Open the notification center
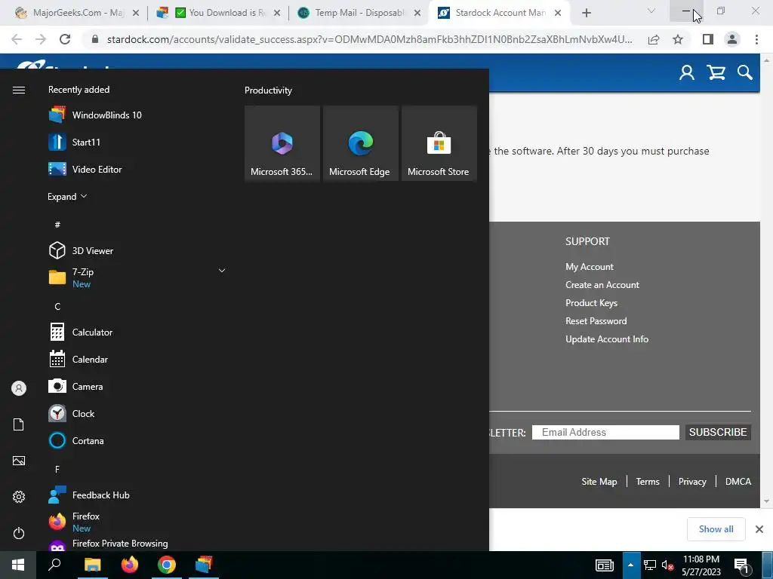Image resolution: width=773 pixels, height=579 pixels. [742, 565]
